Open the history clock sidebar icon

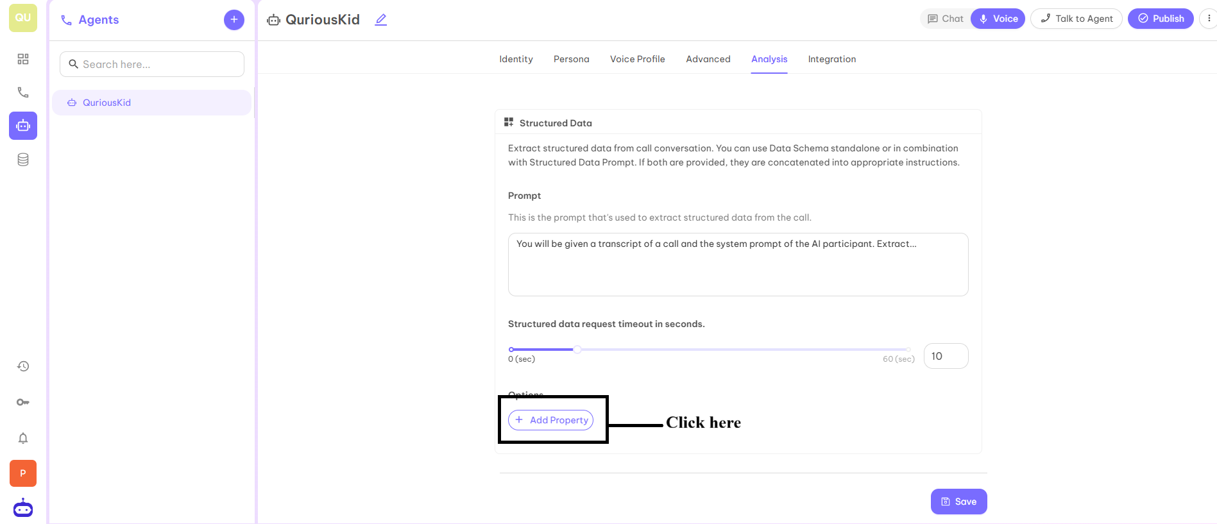(x=23, y=366)
